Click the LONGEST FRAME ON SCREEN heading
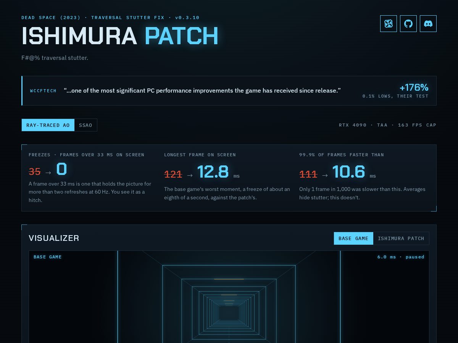 [x=200, y=155]
